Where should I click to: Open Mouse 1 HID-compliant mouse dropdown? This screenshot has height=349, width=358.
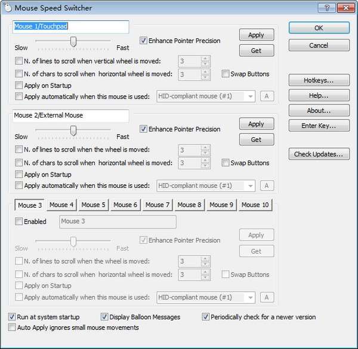point(206,96)
